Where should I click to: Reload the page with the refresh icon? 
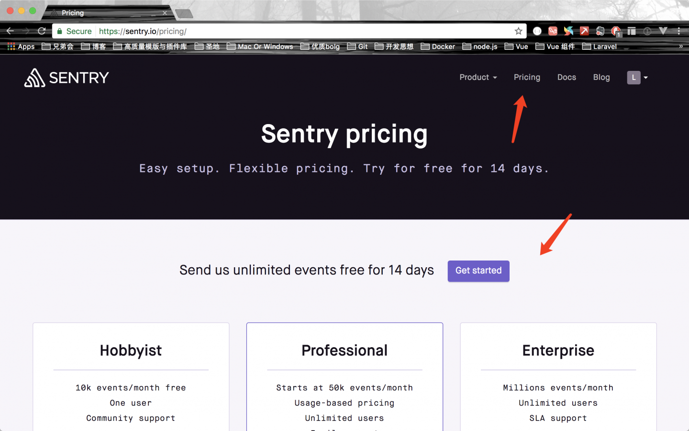pyautogui.click(x=42, y=31)
